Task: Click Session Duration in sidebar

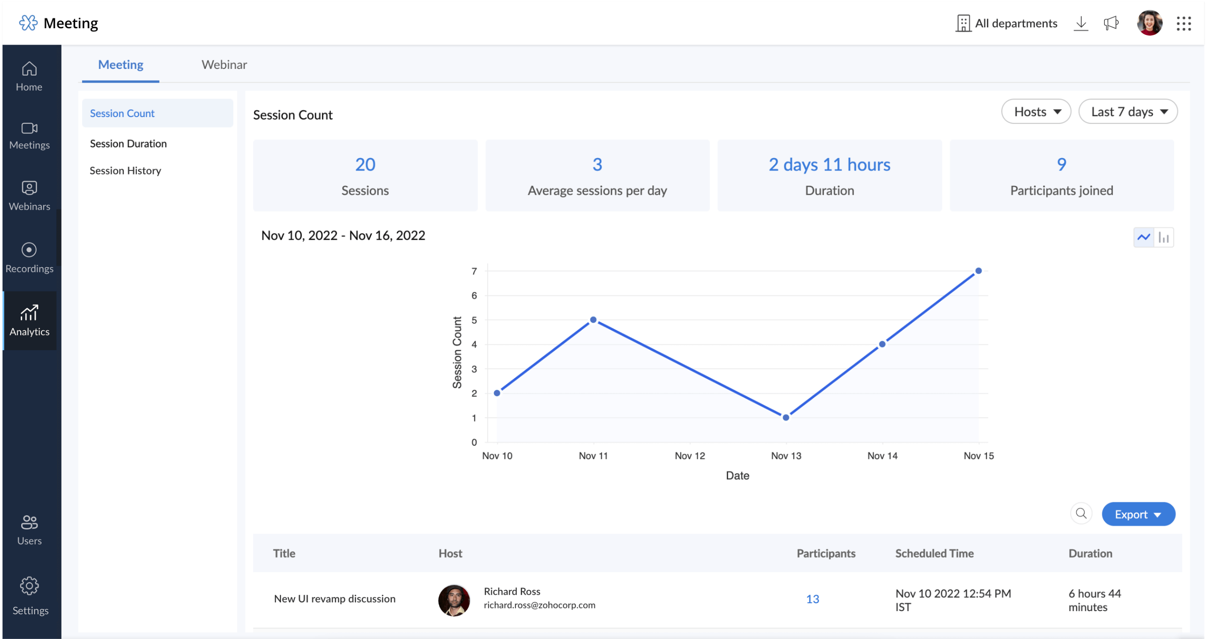Action: click(128, 143)
